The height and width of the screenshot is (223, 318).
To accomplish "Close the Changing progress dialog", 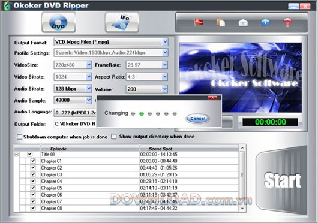I will (212, 98).
